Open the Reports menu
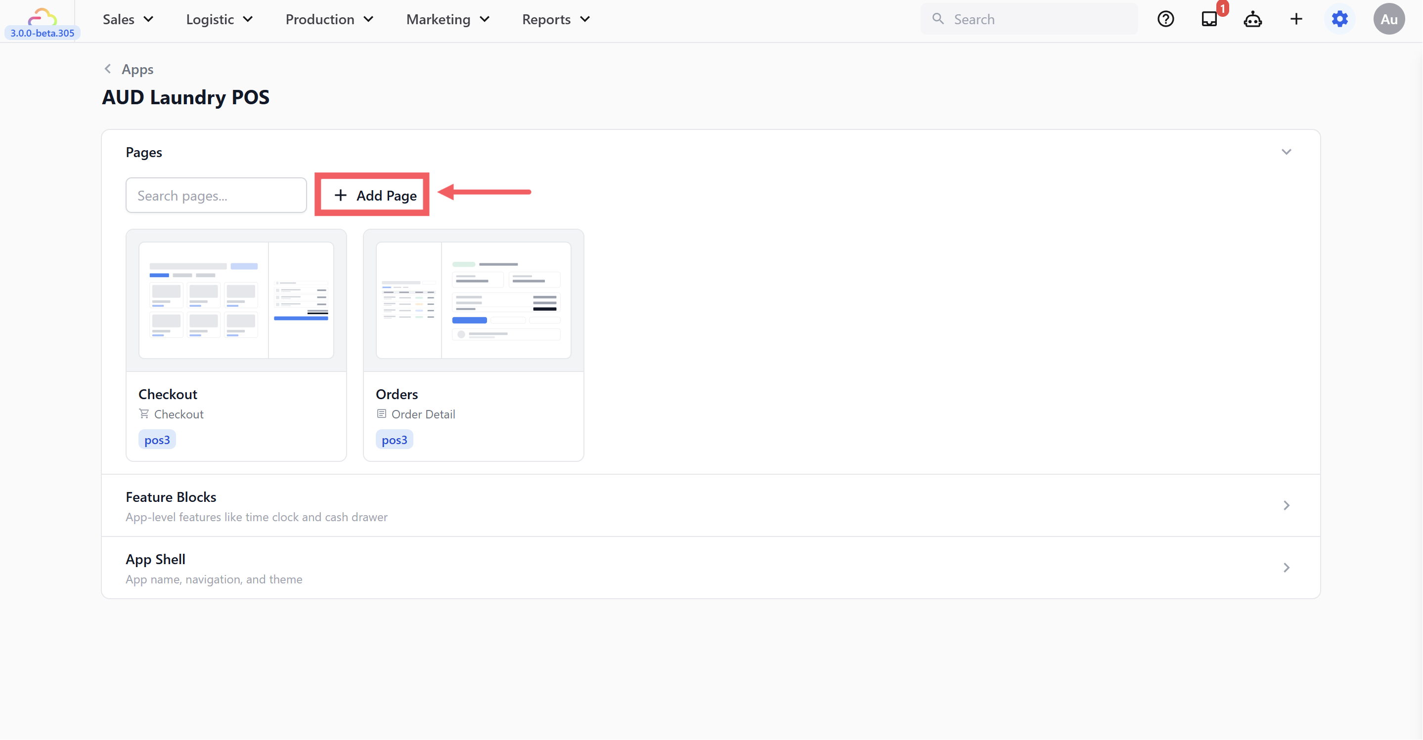 pyautogui.click(x=556, y=19)
